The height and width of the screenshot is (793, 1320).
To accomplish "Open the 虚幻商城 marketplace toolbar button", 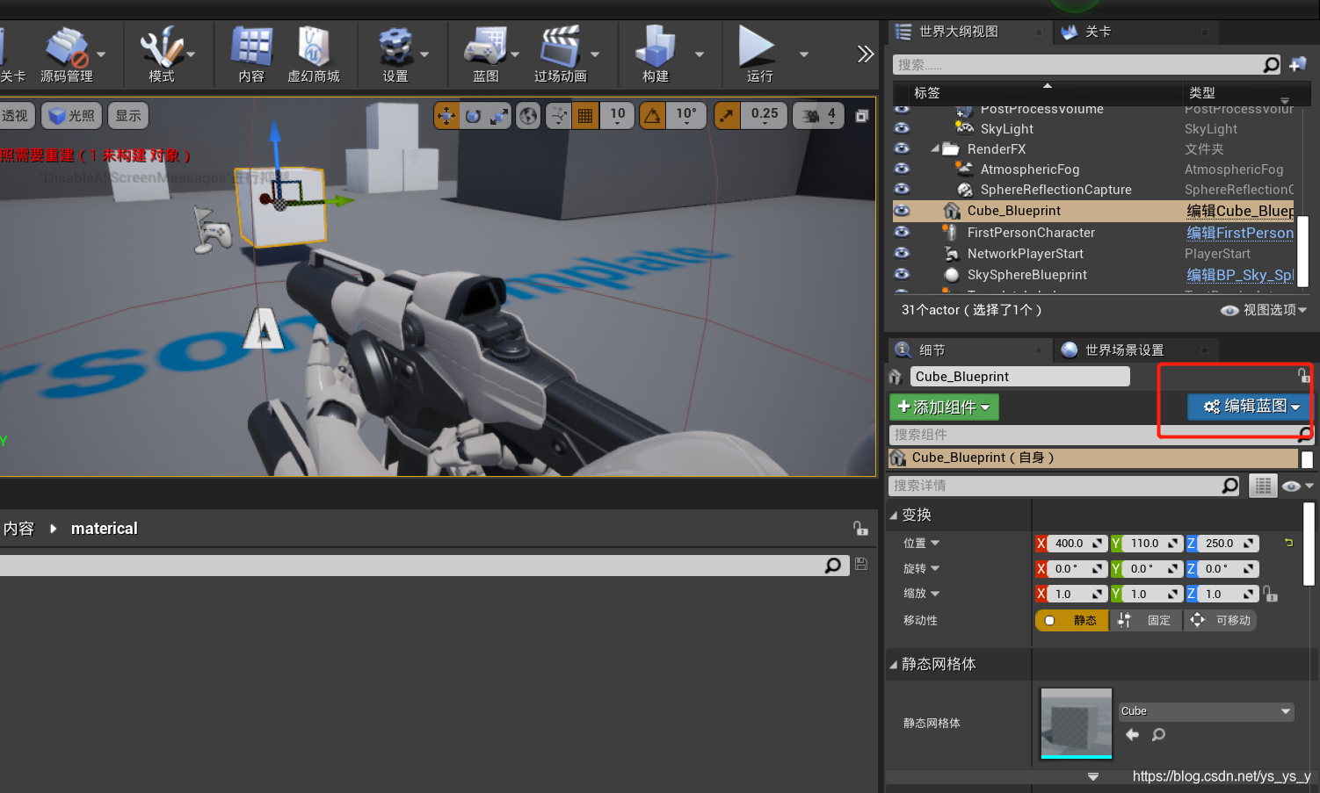I will point(314,54).
